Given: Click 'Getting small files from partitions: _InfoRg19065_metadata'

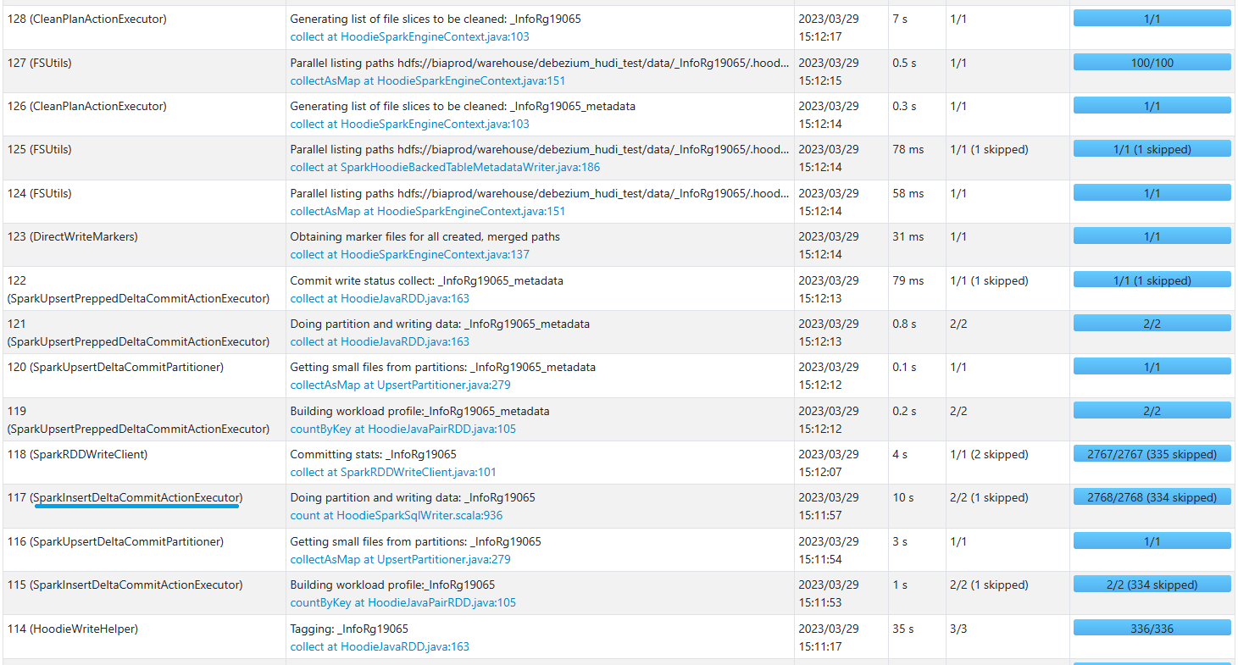Looking at the screenshot, I should [443, 368].
